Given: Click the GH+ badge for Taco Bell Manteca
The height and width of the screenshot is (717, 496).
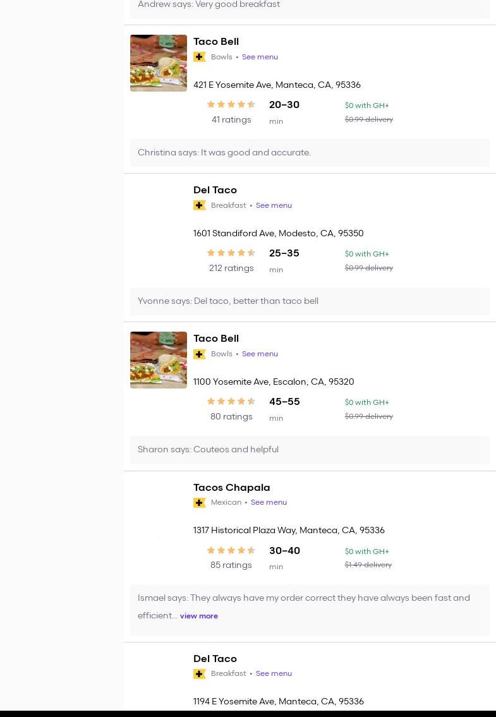Looking at the screenshot, I should [x=200, y=57].
